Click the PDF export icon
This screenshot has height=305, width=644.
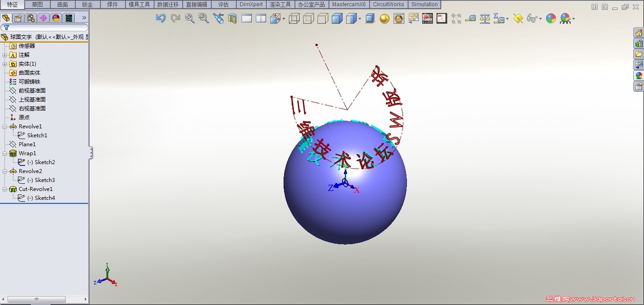point(442,18)
